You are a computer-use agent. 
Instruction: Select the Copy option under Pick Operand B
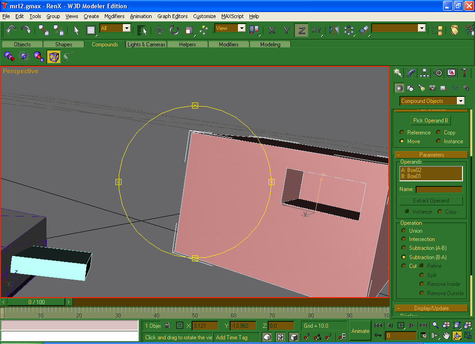click(x=439, y=133)
